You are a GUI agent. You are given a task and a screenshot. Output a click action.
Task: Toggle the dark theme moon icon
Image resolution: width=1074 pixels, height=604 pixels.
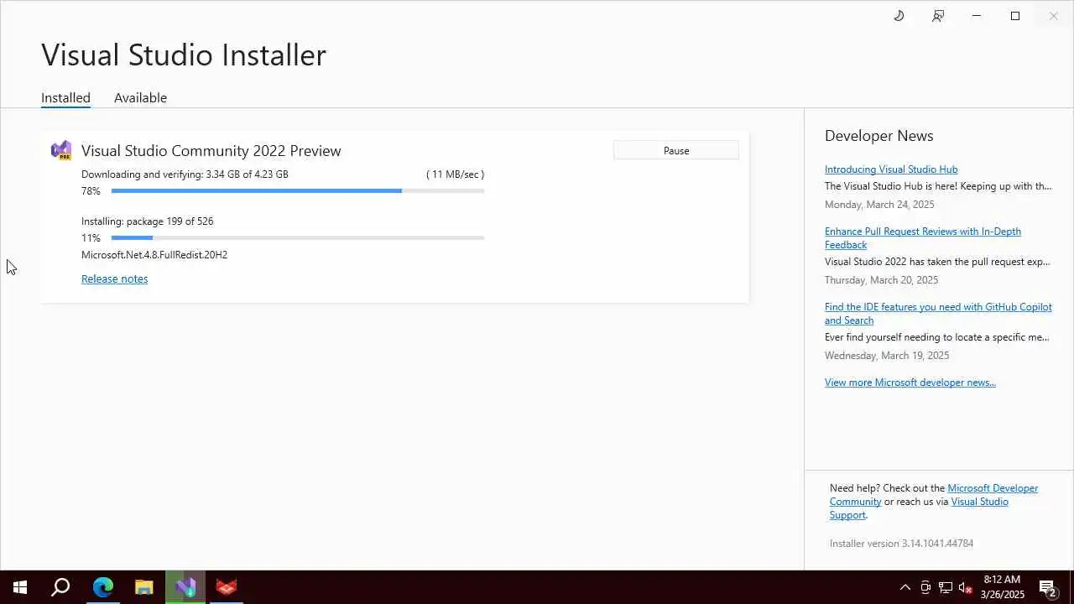899,16
